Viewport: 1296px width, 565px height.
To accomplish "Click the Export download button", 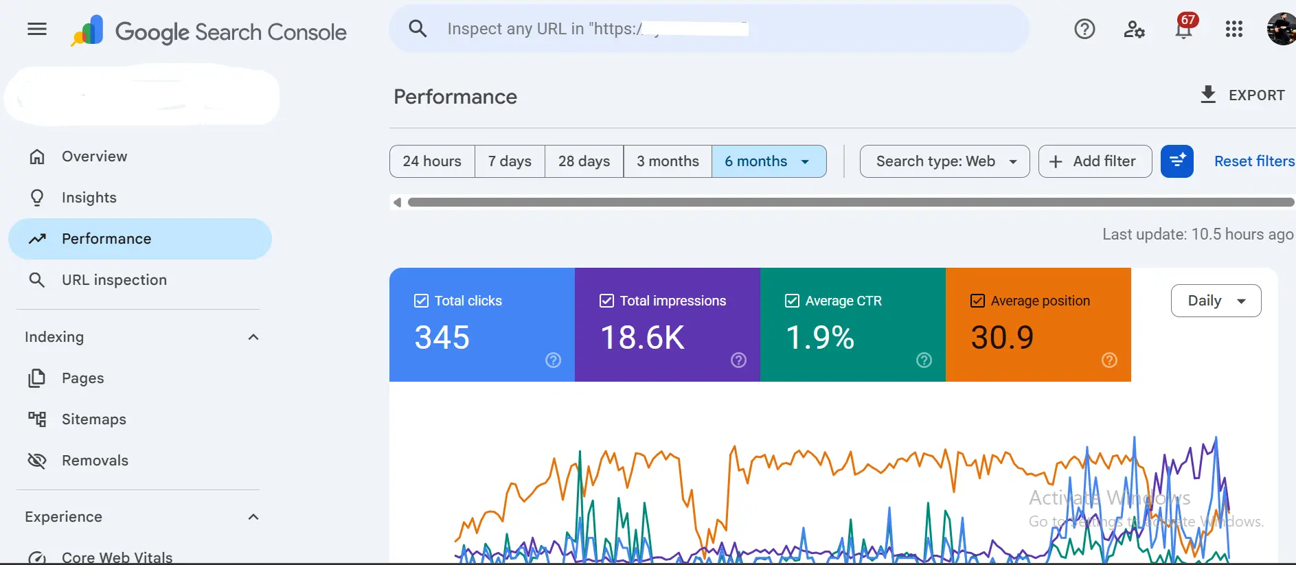I will pos(1242,95).
